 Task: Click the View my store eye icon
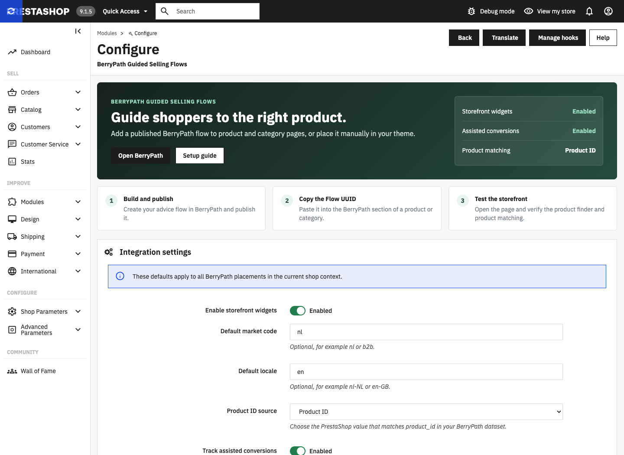(x=529, y=11)
